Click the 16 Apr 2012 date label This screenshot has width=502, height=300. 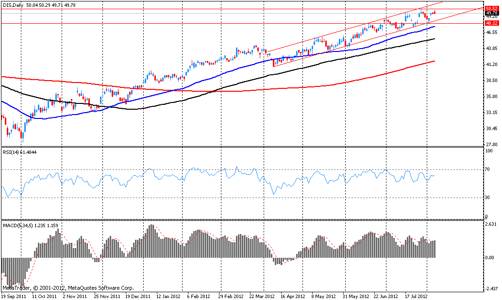[x=293, y=296]
